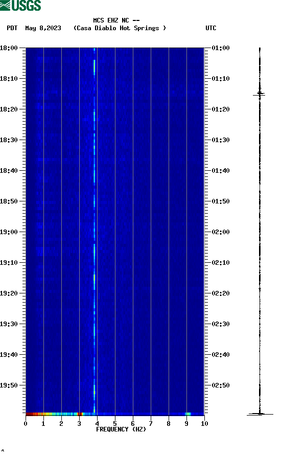Click the '8' frequency axis tick label
The width and height of the screenshot is (282, 456).
pos(169,423)
